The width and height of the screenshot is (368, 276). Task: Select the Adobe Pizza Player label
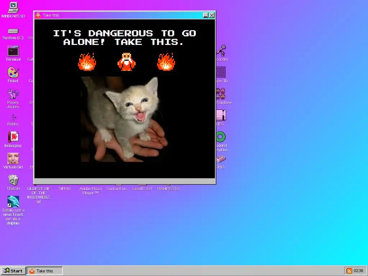click(90, 191)
